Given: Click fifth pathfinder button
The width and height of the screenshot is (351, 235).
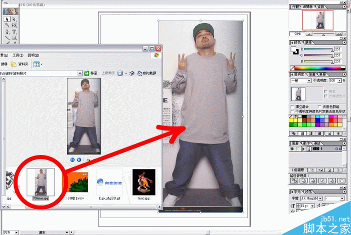Looking at the screenshot, I should click(x=332, y=180).
